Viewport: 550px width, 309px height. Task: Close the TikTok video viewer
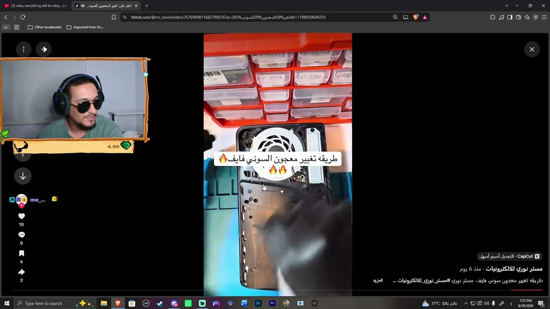coord(532,49)
